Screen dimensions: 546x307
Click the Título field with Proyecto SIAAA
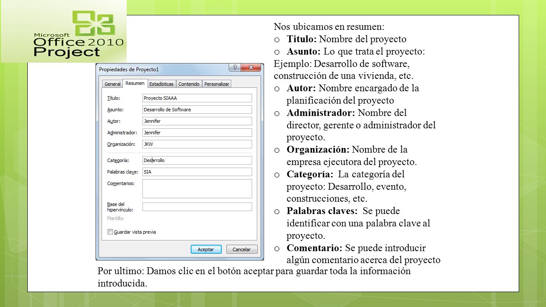(197, 98)
